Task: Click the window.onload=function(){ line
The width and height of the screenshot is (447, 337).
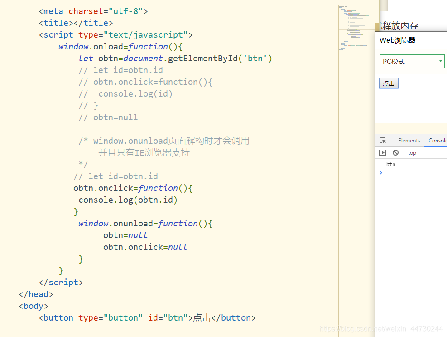Action: click(120, 47)
